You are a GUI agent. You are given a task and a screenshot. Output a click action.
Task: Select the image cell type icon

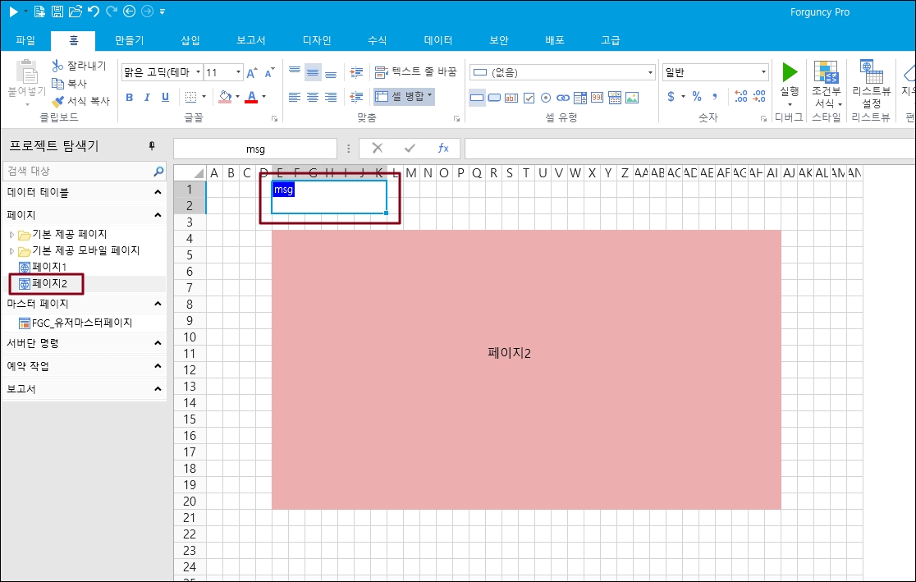pyautogui.click(x=631, y=98)
